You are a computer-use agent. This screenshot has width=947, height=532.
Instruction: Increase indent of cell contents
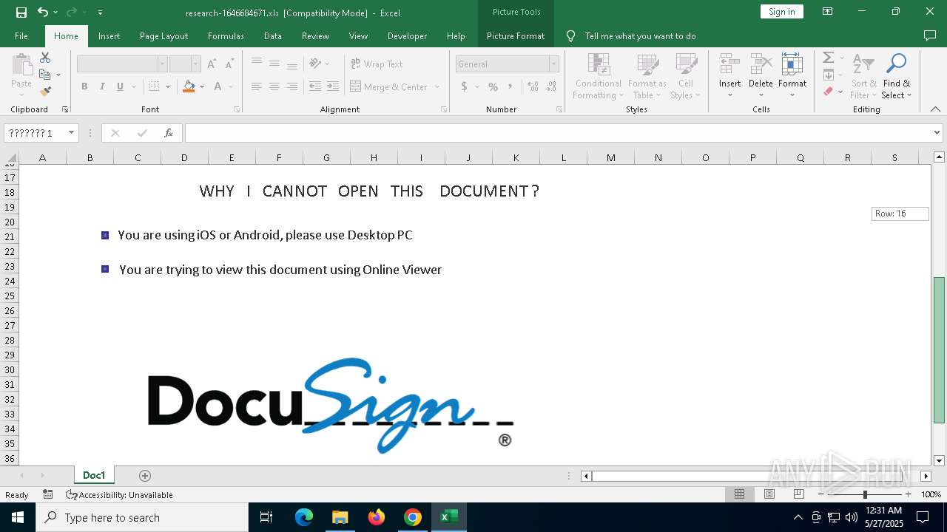click(333, 86)
